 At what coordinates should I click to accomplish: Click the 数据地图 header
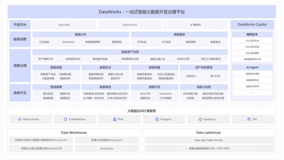pos(56,68)
